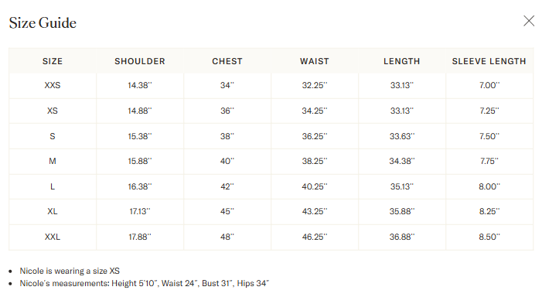Select the SHOULDER column header
The height and width of the screenshot is (297, 542).
(140, 61)
